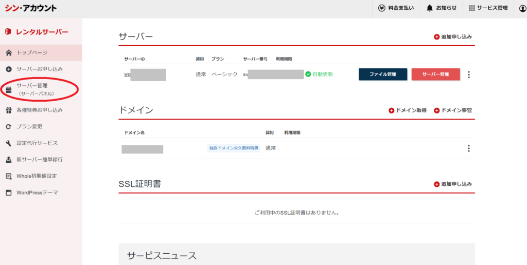Screen dimensions: 527x265
Task: Select 新サーバー簡単移行 in the sidebar
Action: pos(39,160)
